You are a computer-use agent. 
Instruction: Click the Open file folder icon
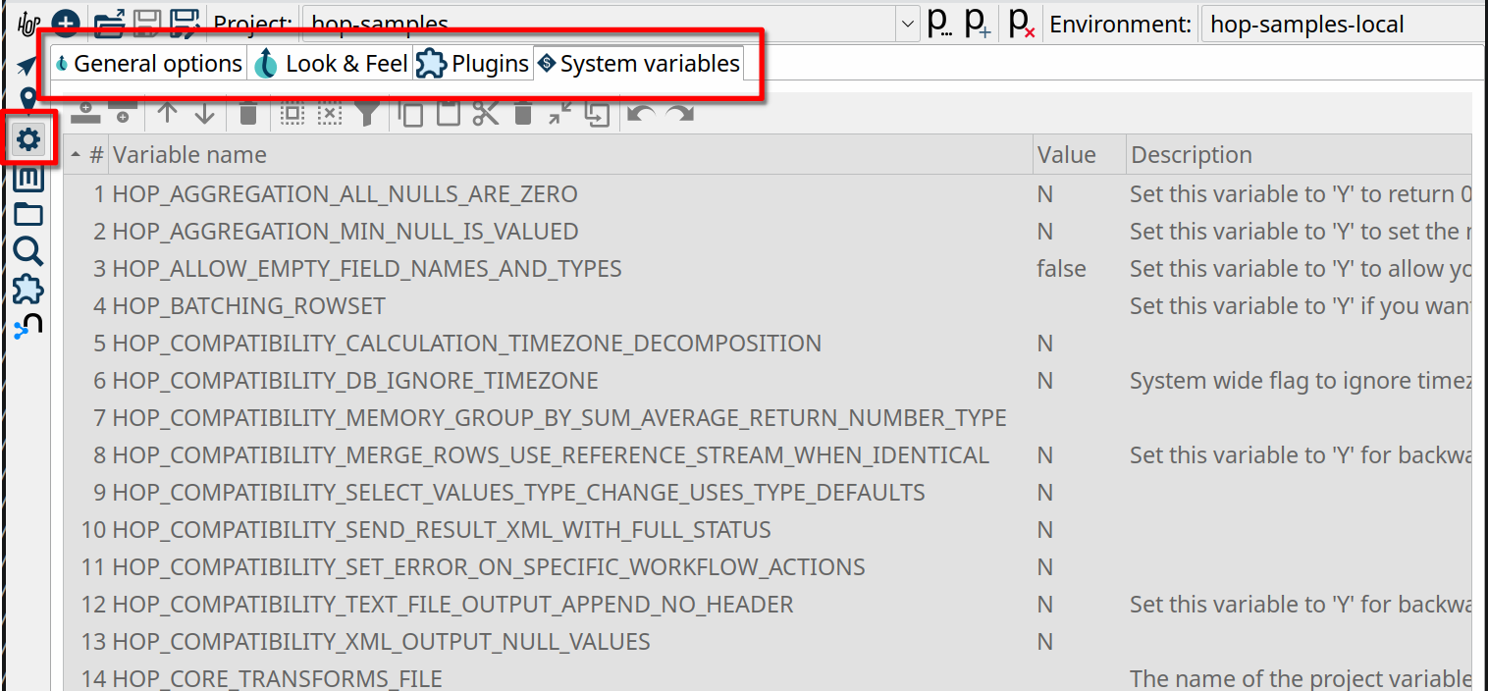click(109, 23)
